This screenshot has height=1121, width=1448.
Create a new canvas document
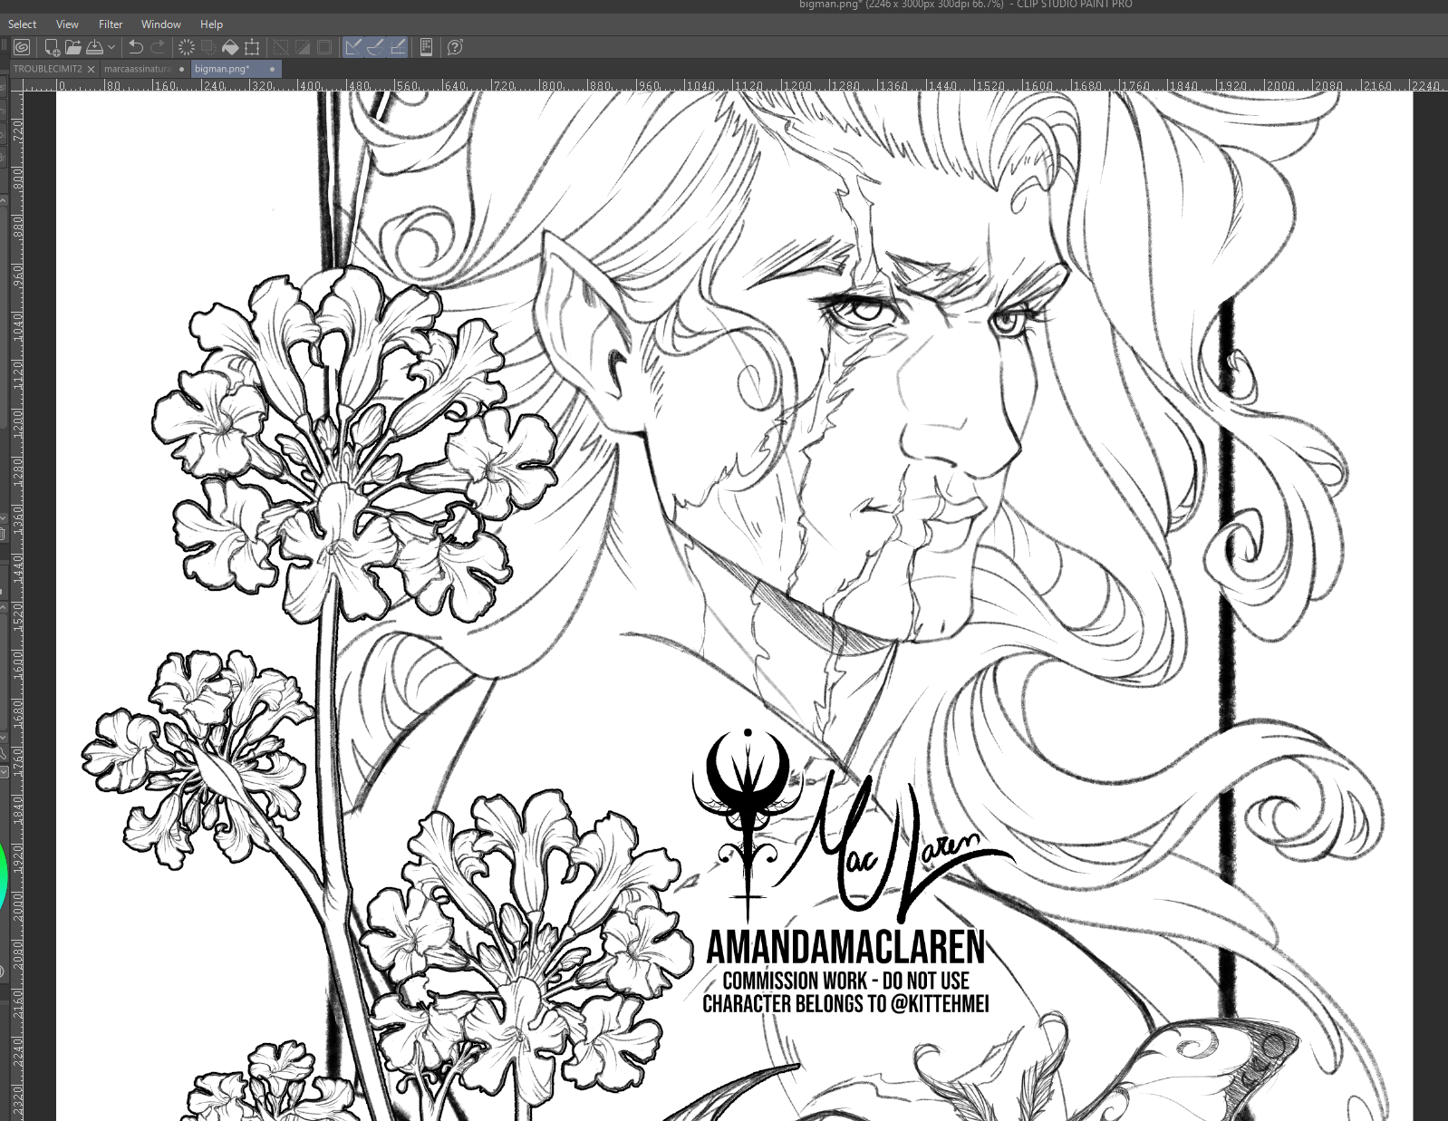(52, 47)
